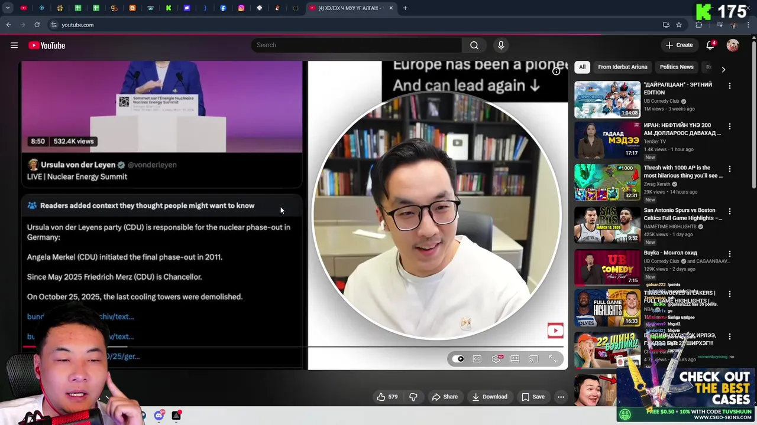The width and height of the screenshot is (757, 425).
Task: Click the search magnifier button
Action: [x=474, y=45]
